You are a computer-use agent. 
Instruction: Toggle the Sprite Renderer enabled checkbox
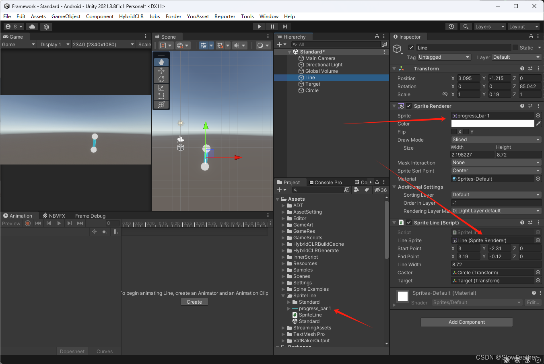click(409, 106)
